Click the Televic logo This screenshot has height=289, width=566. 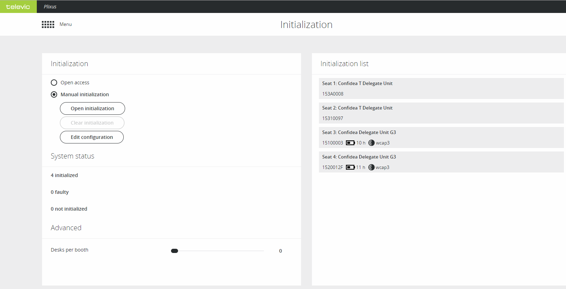click(18, 7)
